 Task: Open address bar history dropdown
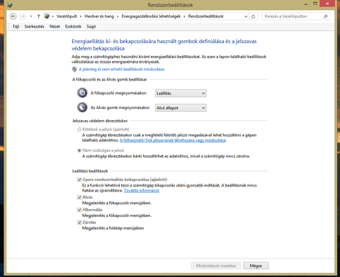pos(246,16)
